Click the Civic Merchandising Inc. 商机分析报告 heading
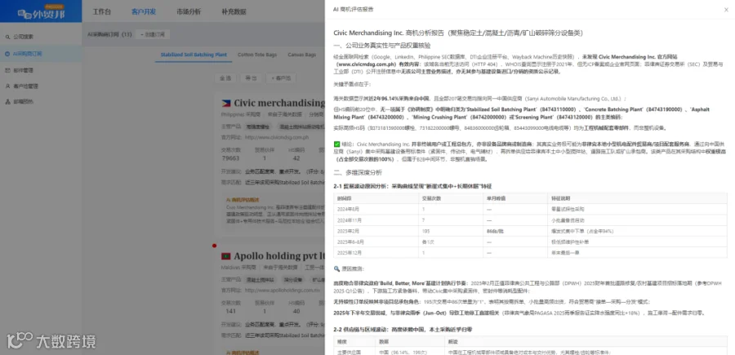Screen dimensions: 735x355 pyautogui.click(x=458, y=33)
